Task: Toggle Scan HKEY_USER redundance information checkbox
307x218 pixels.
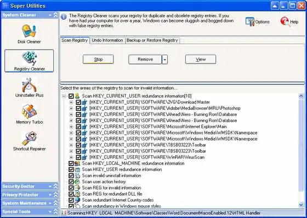Action: click(71, 169)
